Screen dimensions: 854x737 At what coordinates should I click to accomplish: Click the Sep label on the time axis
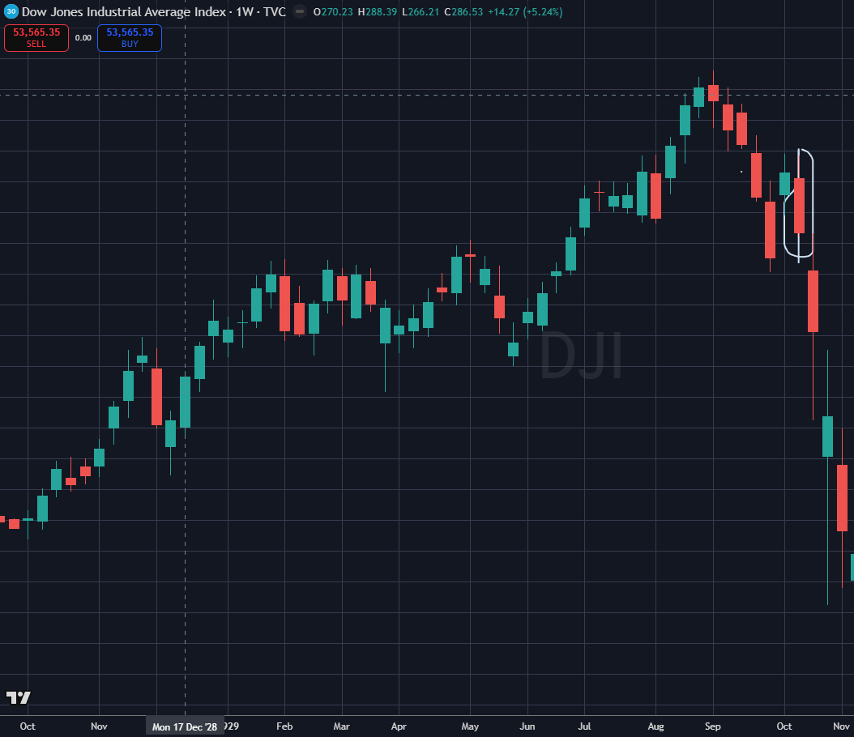pyautogui.click(x=713, y=726)
